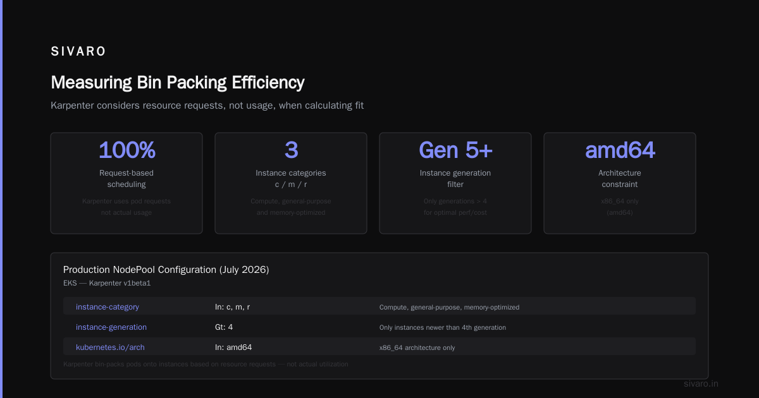Screen dimensions: 759x398
Task: Click 'Instance categories c / m / r' label
Action: click(x=291, y=179)
